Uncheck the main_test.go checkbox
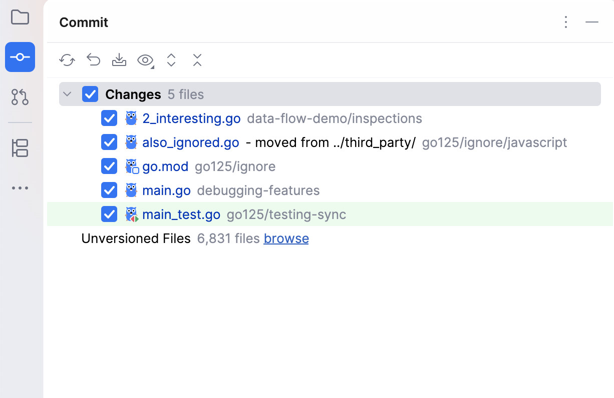 pos(109,214)
